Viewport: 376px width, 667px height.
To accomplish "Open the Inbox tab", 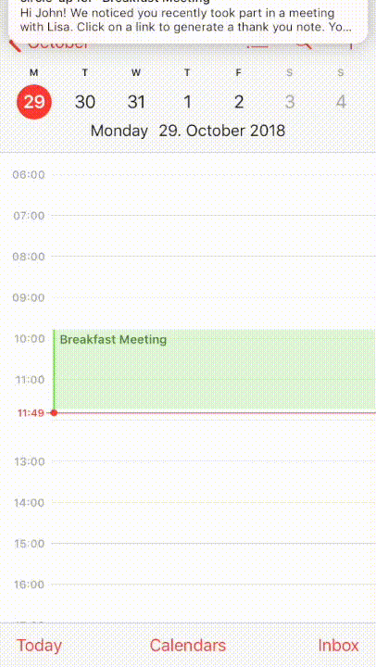I will coord(339,646).
